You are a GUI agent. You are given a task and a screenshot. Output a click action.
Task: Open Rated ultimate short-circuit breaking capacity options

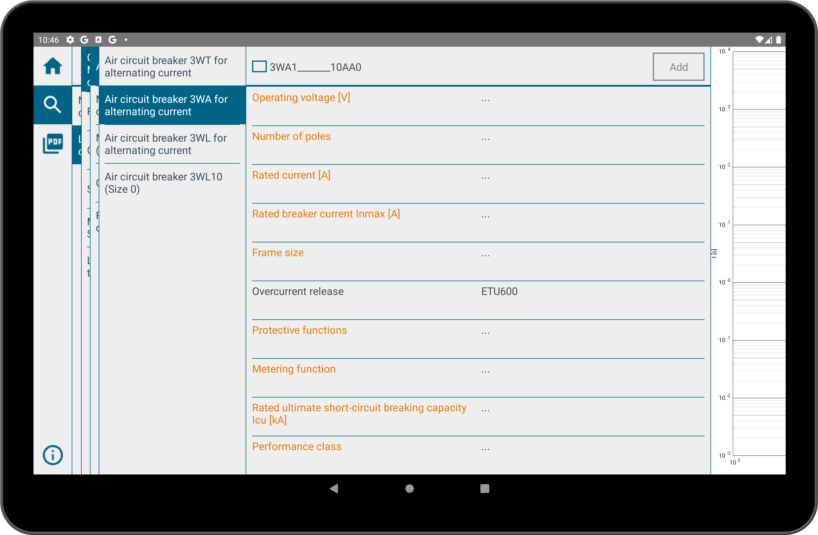pos(478,417)
